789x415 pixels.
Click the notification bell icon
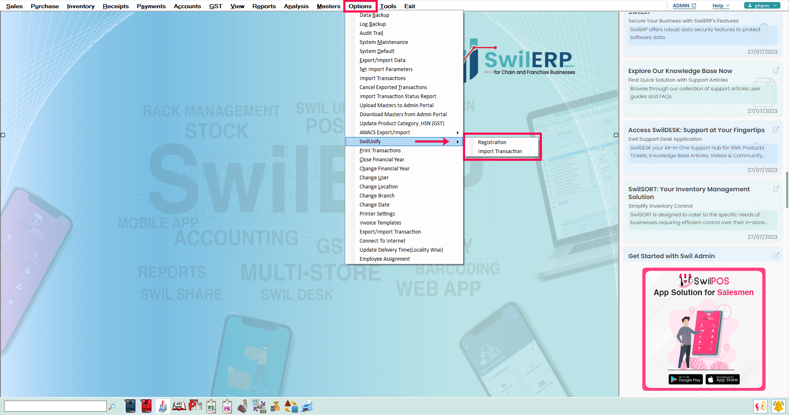[778, 406]
